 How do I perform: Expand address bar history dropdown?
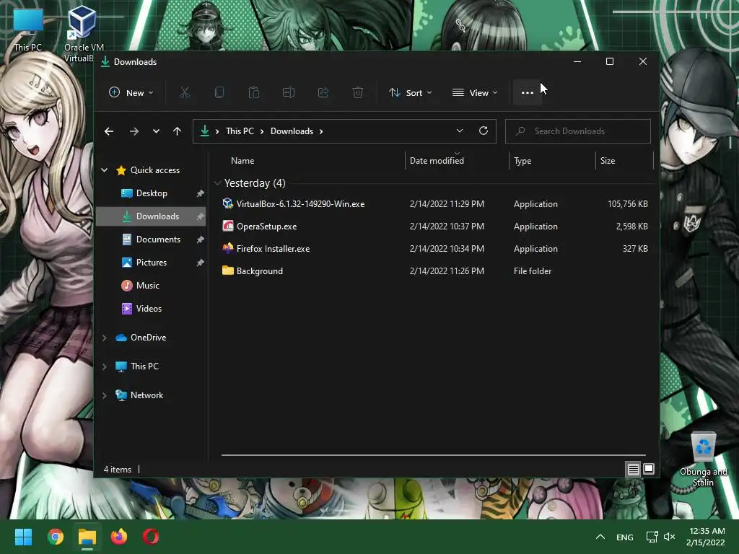(x=460, y=131)
